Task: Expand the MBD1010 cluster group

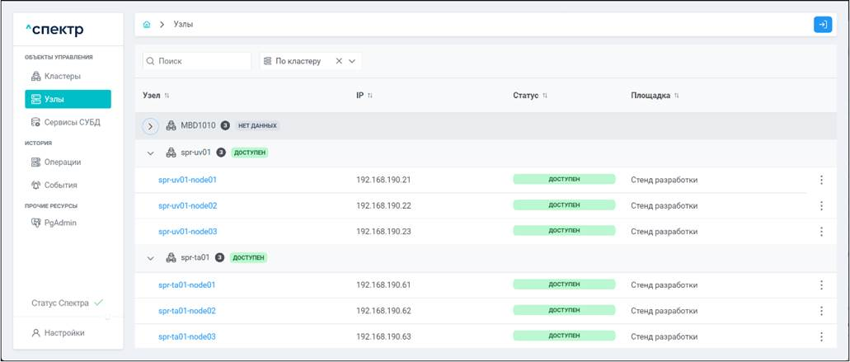Action: (x=150, y=126)
